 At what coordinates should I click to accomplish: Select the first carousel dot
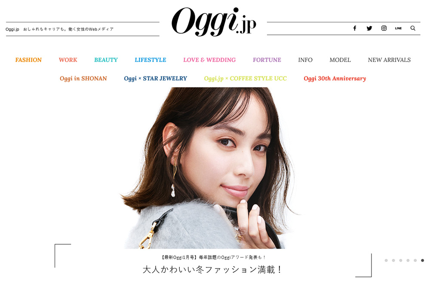click(x=386, y=261)
